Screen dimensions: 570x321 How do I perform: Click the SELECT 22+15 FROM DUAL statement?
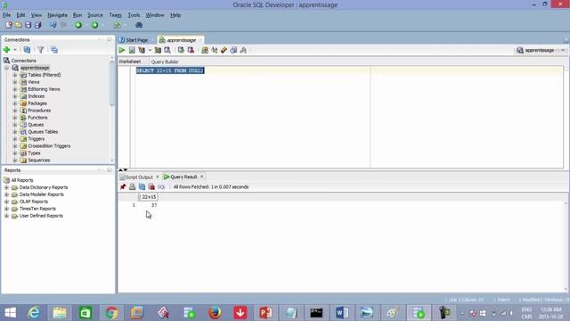[x=170, y=70]
